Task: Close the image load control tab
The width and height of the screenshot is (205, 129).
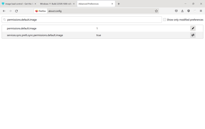Action: point(35,4)
